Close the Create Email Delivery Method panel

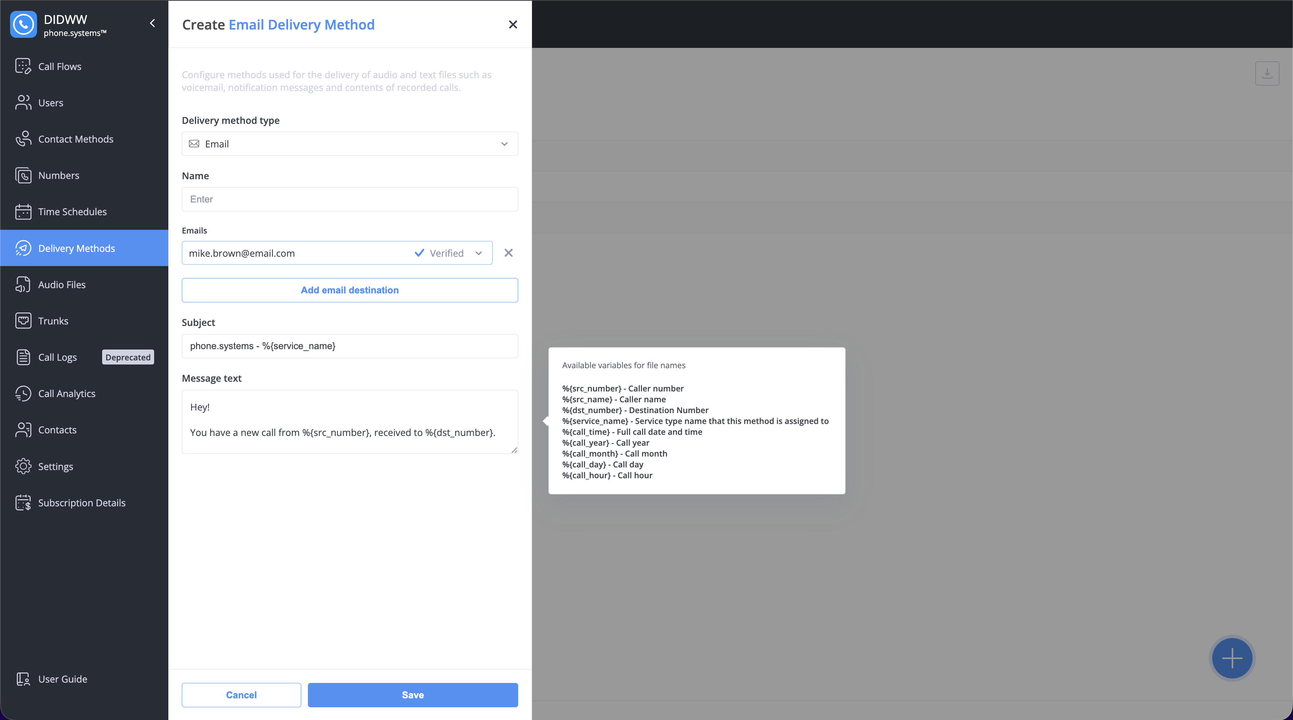coord(513,25)
